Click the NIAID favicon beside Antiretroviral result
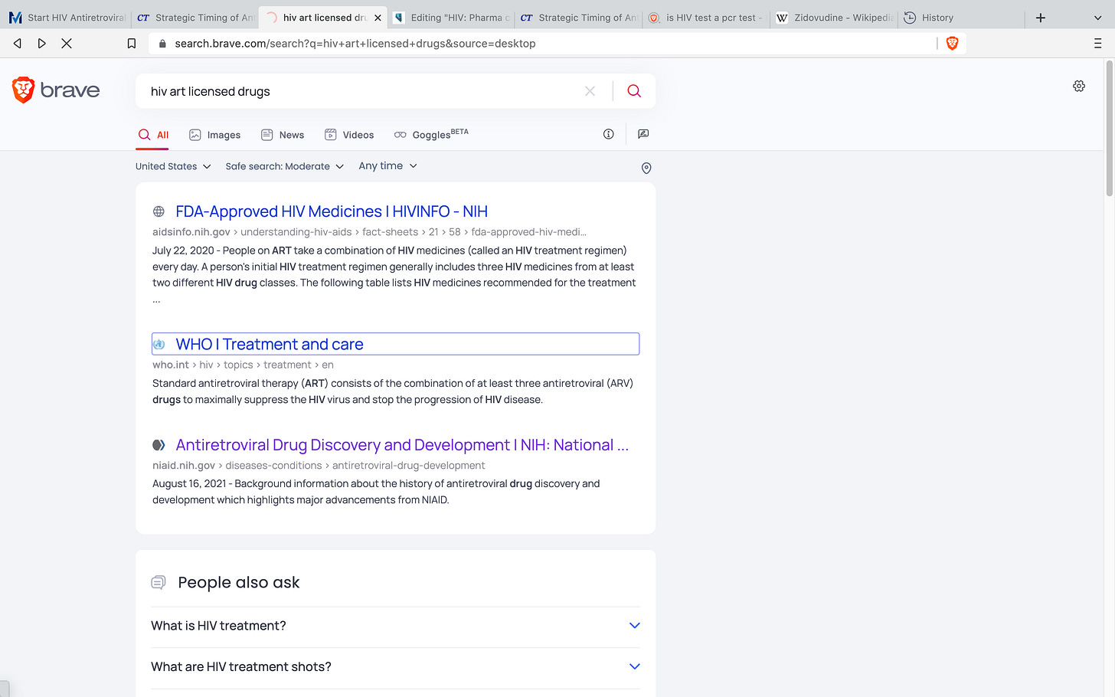This screenshot has height=697, width=1115. pyautogui.click(x=159, y=445)
